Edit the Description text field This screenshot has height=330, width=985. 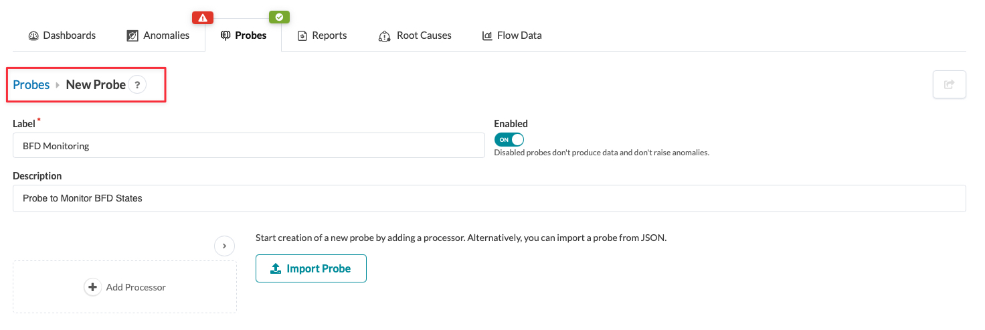(489, 198)
